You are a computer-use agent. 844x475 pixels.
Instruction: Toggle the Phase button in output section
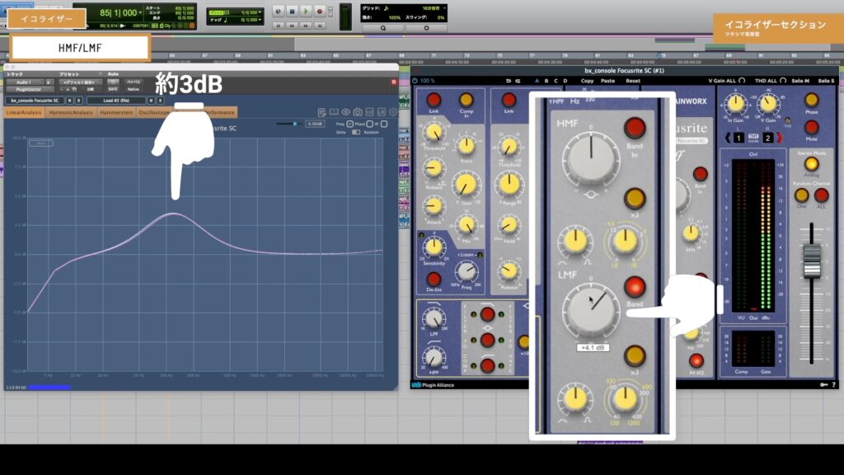point(811,100)
